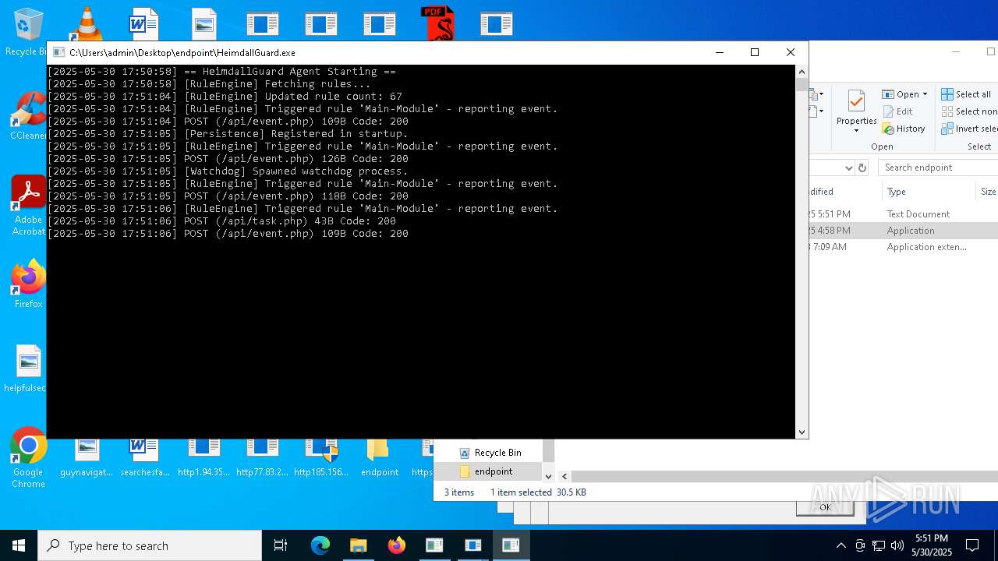Open the taskbar clock and date
The height and width of the screenshot is (561, 998).
931,545
